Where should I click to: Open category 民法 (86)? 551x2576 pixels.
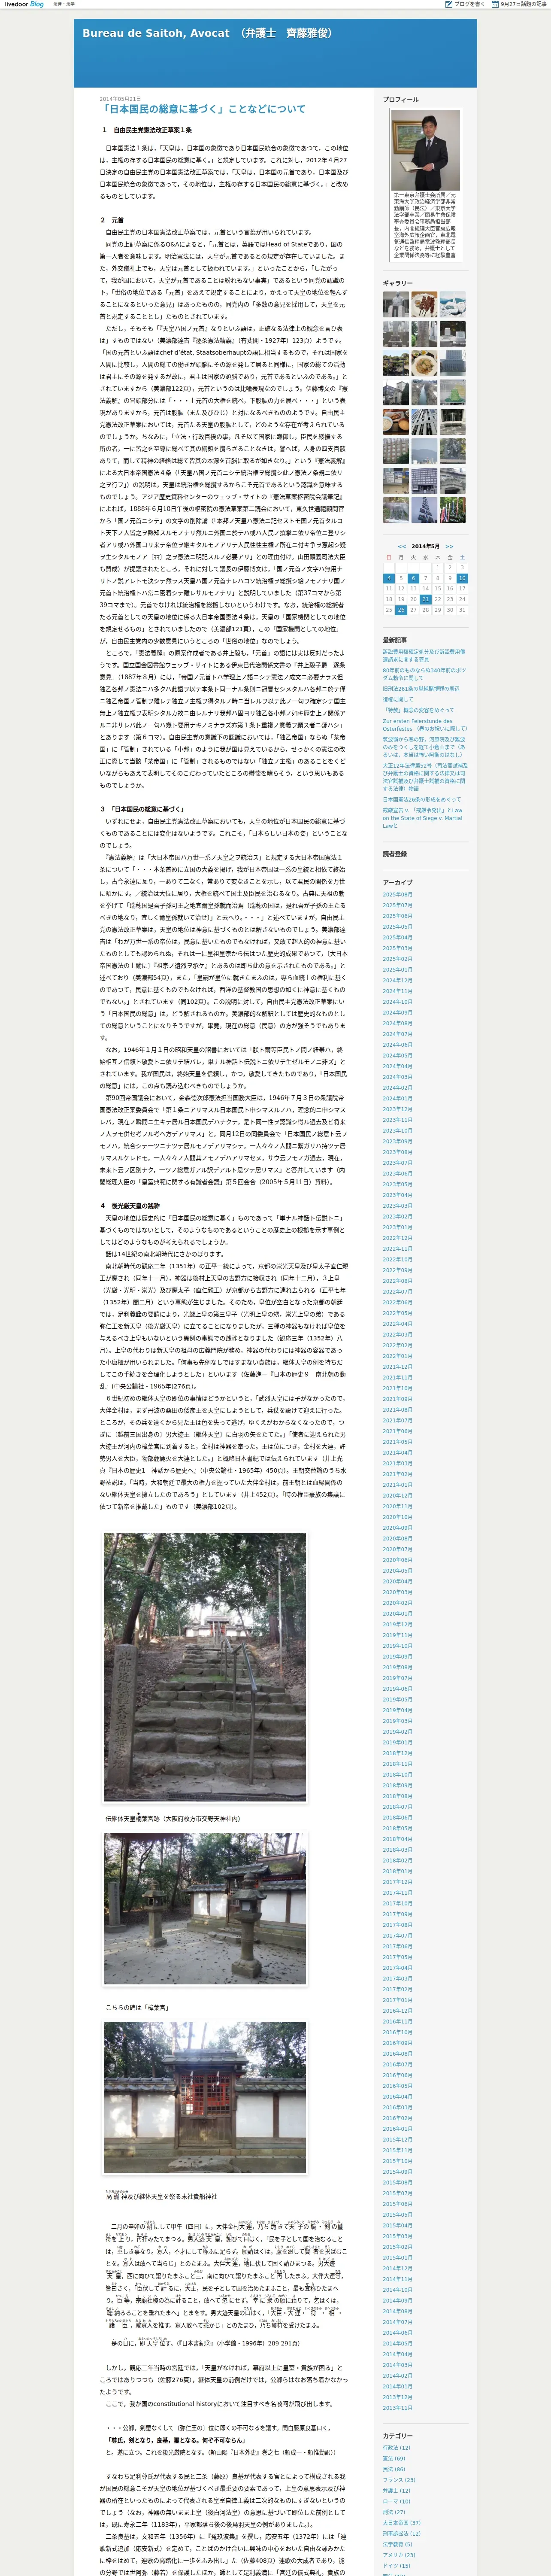(x=394, y=2469)
